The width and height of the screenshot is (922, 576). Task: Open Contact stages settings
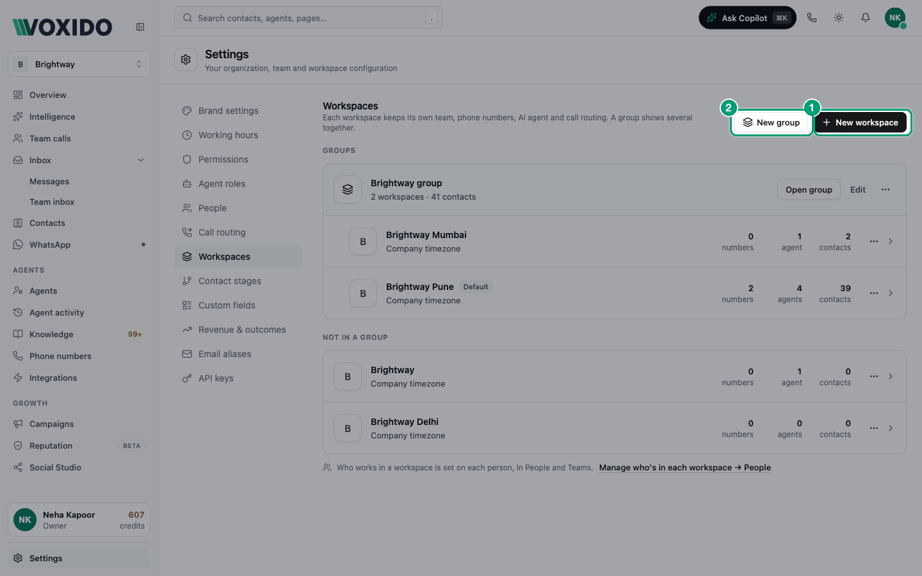pos(238,281)
